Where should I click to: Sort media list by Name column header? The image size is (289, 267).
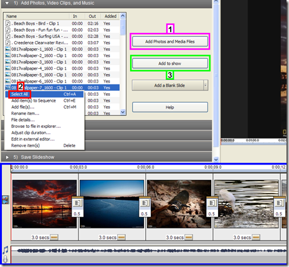(x=37, y=16)
